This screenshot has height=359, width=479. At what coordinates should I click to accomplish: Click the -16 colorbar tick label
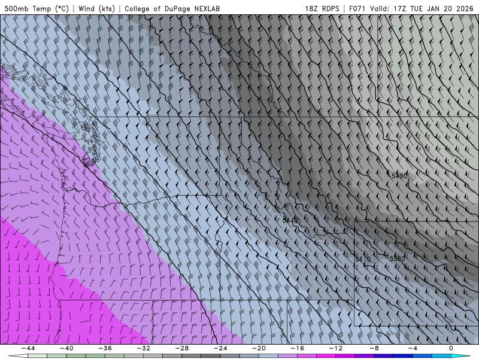click(297, 348)
